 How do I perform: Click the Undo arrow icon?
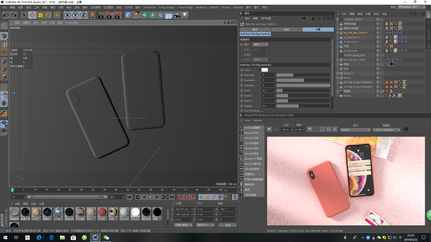[x=6, y=15]
